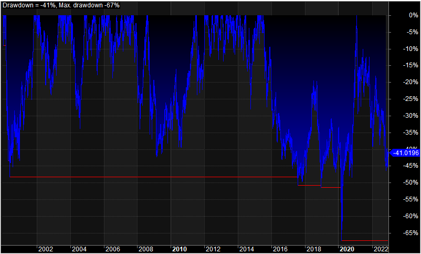Click the bottom of the 2020 drawdown spike
The image size is (421, 254).
[342, 239]
